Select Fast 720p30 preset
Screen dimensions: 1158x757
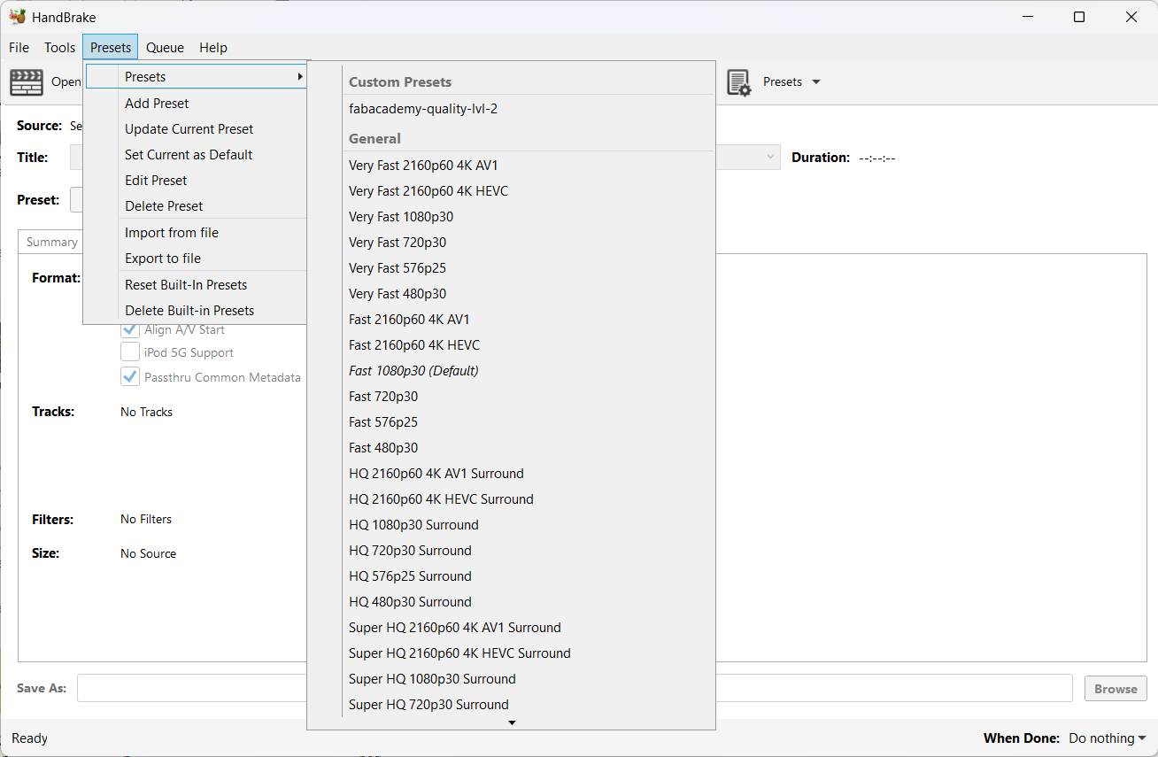point(511,397)
